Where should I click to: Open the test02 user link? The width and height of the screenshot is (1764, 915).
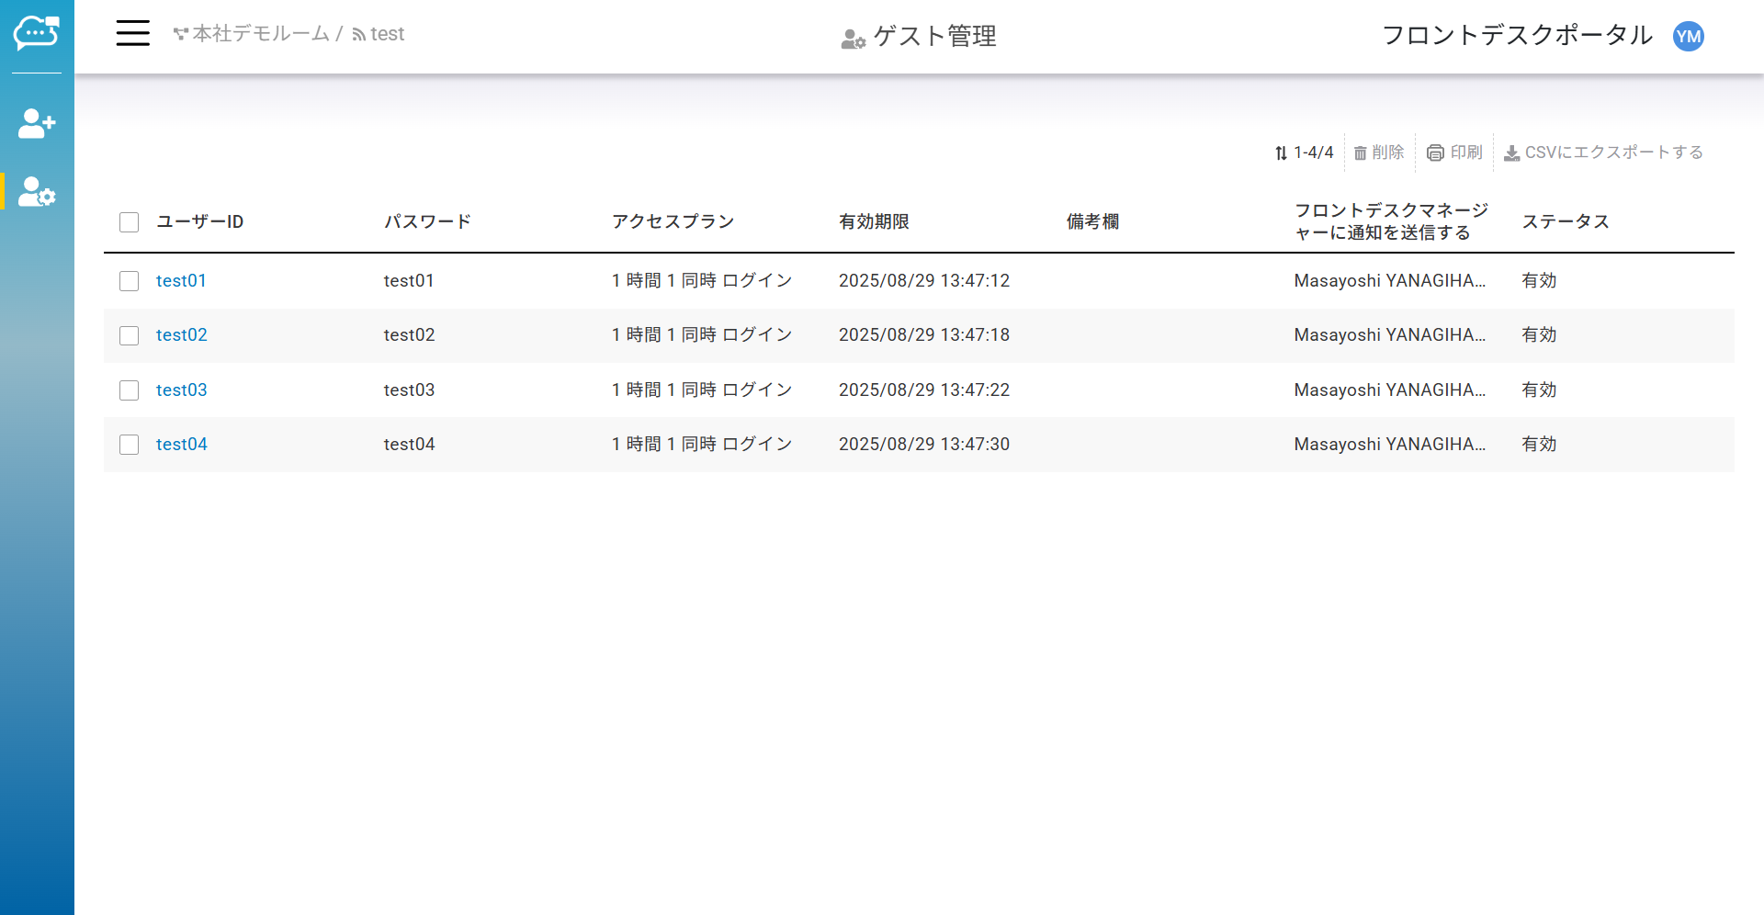(x=182, y=335)
